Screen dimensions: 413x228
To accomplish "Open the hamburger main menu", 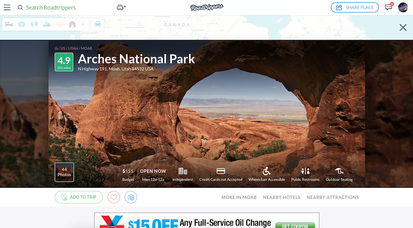I will pos(7,7).
